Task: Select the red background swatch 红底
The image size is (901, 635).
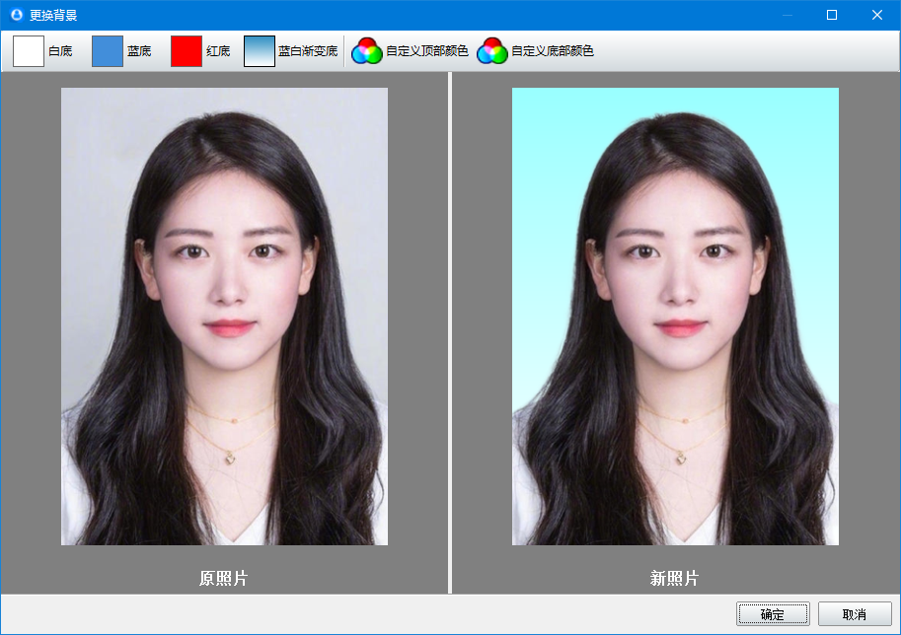Action: coord(187,51)
